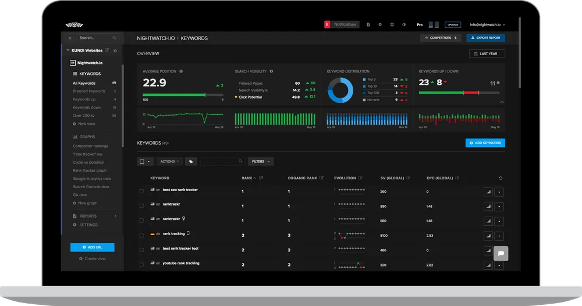Edit the Rank column settings icon
Image resolution: width=582 pixels, height=306 pixels.
click(261, 178)
